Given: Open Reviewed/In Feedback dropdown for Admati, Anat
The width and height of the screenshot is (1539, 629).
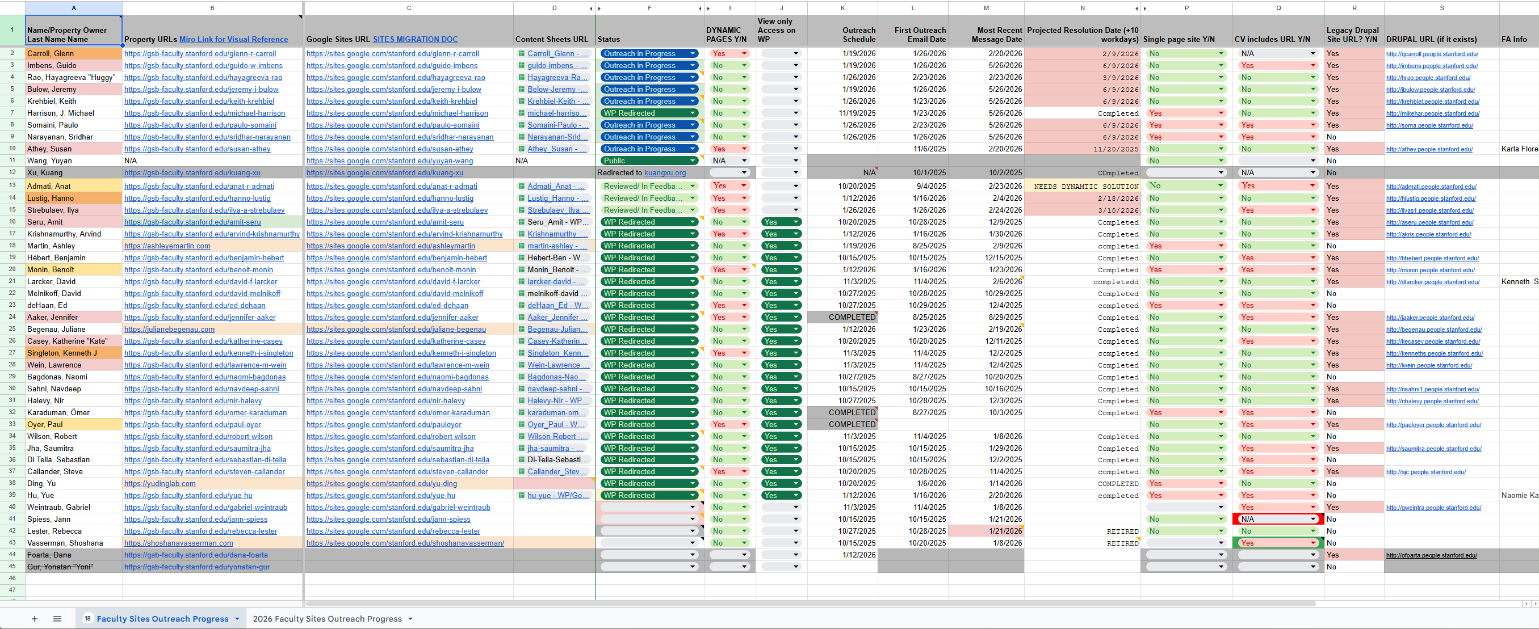Looking at the screenshot, I should [693, 186].
